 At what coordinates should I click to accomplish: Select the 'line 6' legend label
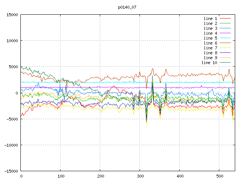(210, 43)
